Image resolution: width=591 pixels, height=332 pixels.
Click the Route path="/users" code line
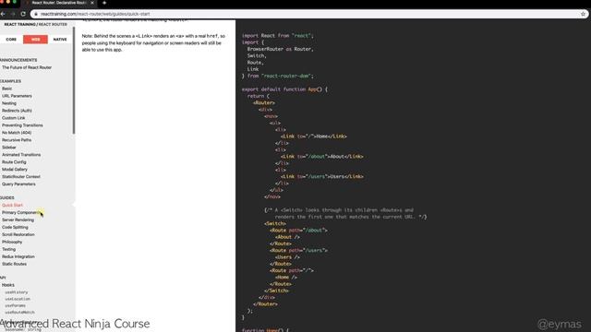point(298,250)
